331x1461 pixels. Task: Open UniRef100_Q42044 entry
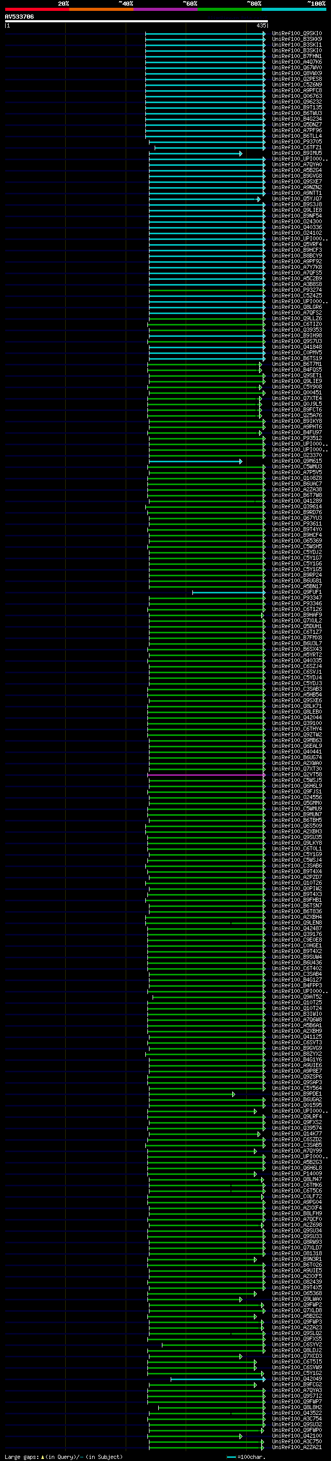(296, 717)
